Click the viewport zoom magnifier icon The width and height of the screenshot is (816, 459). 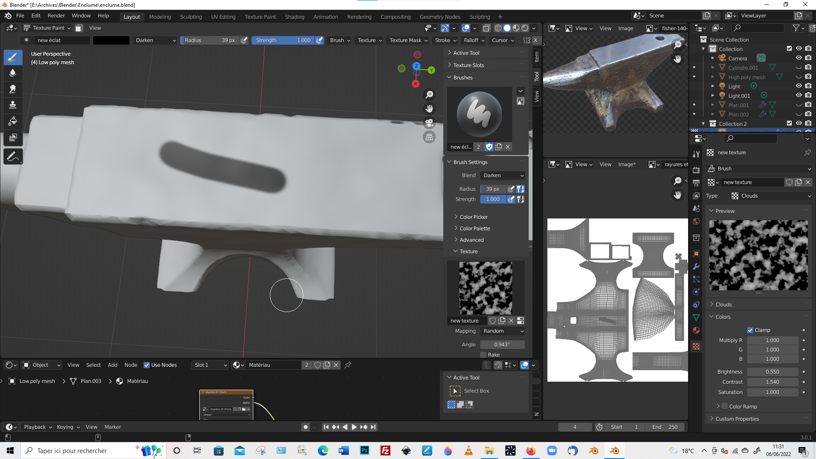(x=429, y=94)
